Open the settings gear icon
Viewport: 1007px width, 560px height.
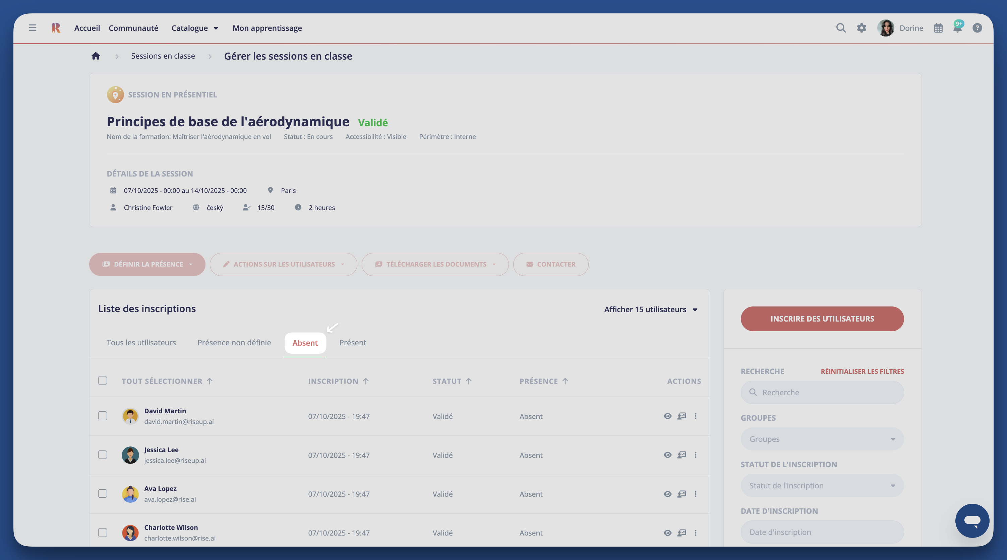862,28
